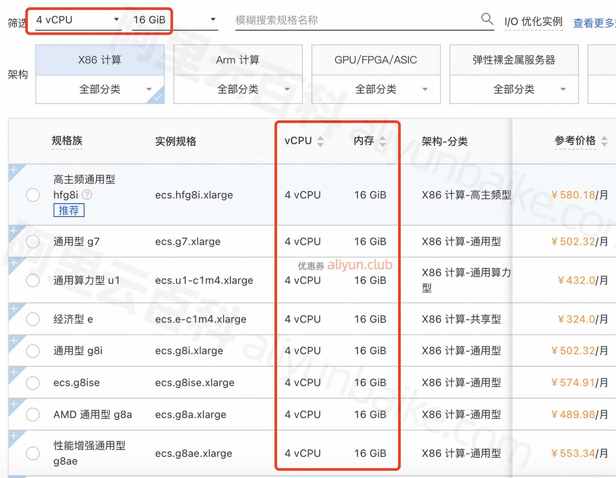616x478 pixels.
Task: Click the plus corner icon on AMD 通用型 g8a row
Action: click(14, 404)
